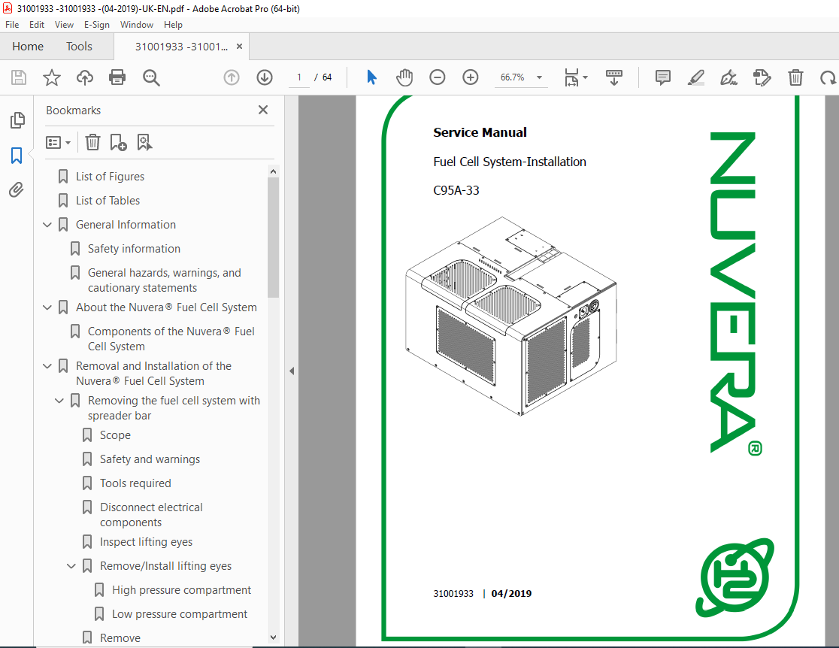Collapse About the Nuvera Fuel Cell System

coord(47,307)
